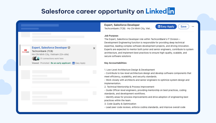Dismiss the Techcombank job card
The image size is (216, 123).
click(94, 48)
